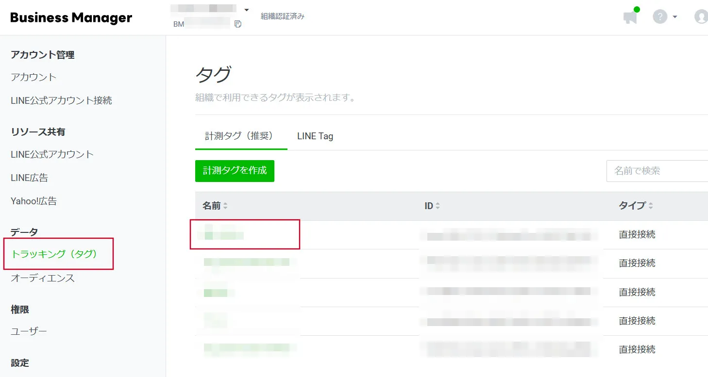This screenshot has width=708, height=377.
Task: Expand the organization switcher dropdown arrow
Action: [x=246, y=10]
